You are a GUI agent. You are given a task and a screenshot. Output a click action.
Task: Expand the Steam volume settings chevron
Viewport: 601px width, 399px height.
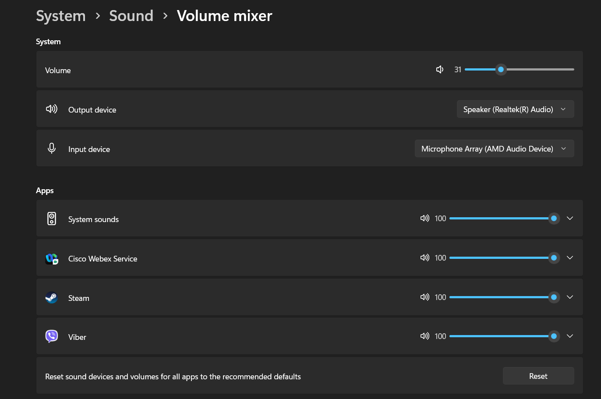(x=570, y=297)
